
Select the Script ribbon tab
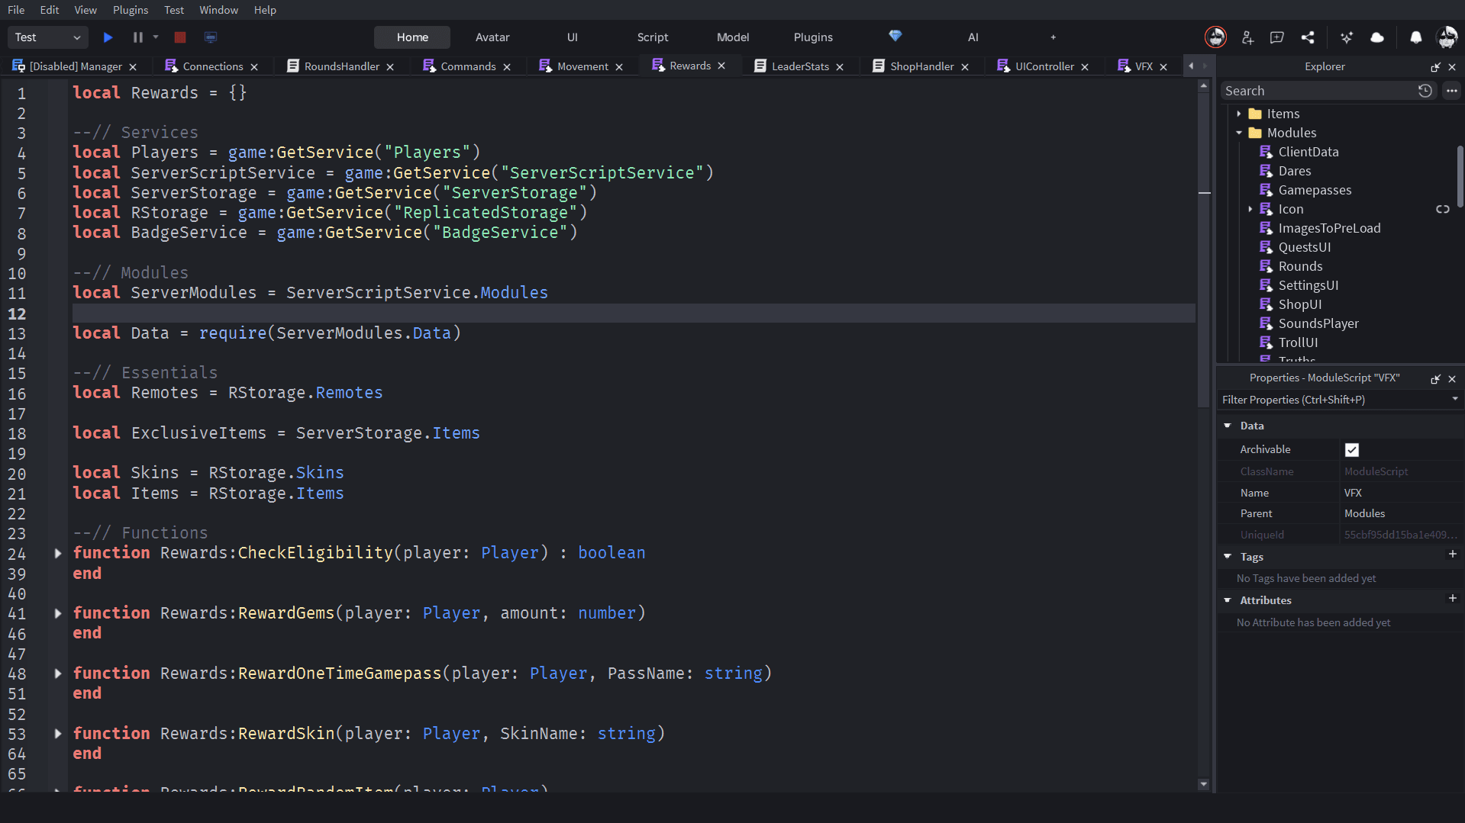652,37
